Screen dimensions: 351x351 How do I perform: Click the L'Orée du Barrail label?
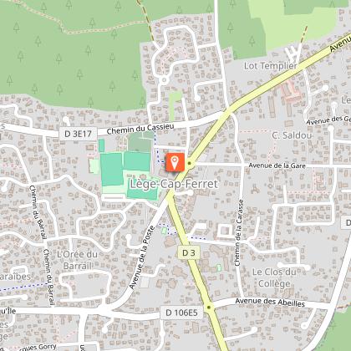tap(78, 260)
